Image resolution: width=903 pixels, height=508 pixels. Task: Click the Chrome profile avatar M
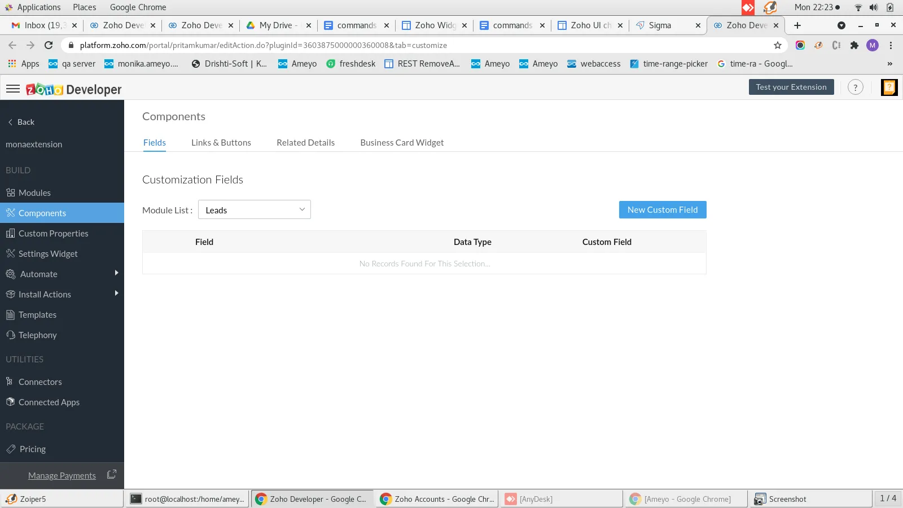point(873,45)
